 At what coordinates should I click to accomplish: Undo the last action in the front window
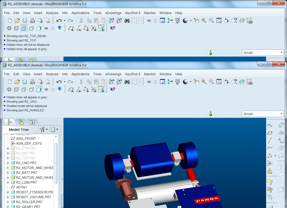click(x=59, y=82)
